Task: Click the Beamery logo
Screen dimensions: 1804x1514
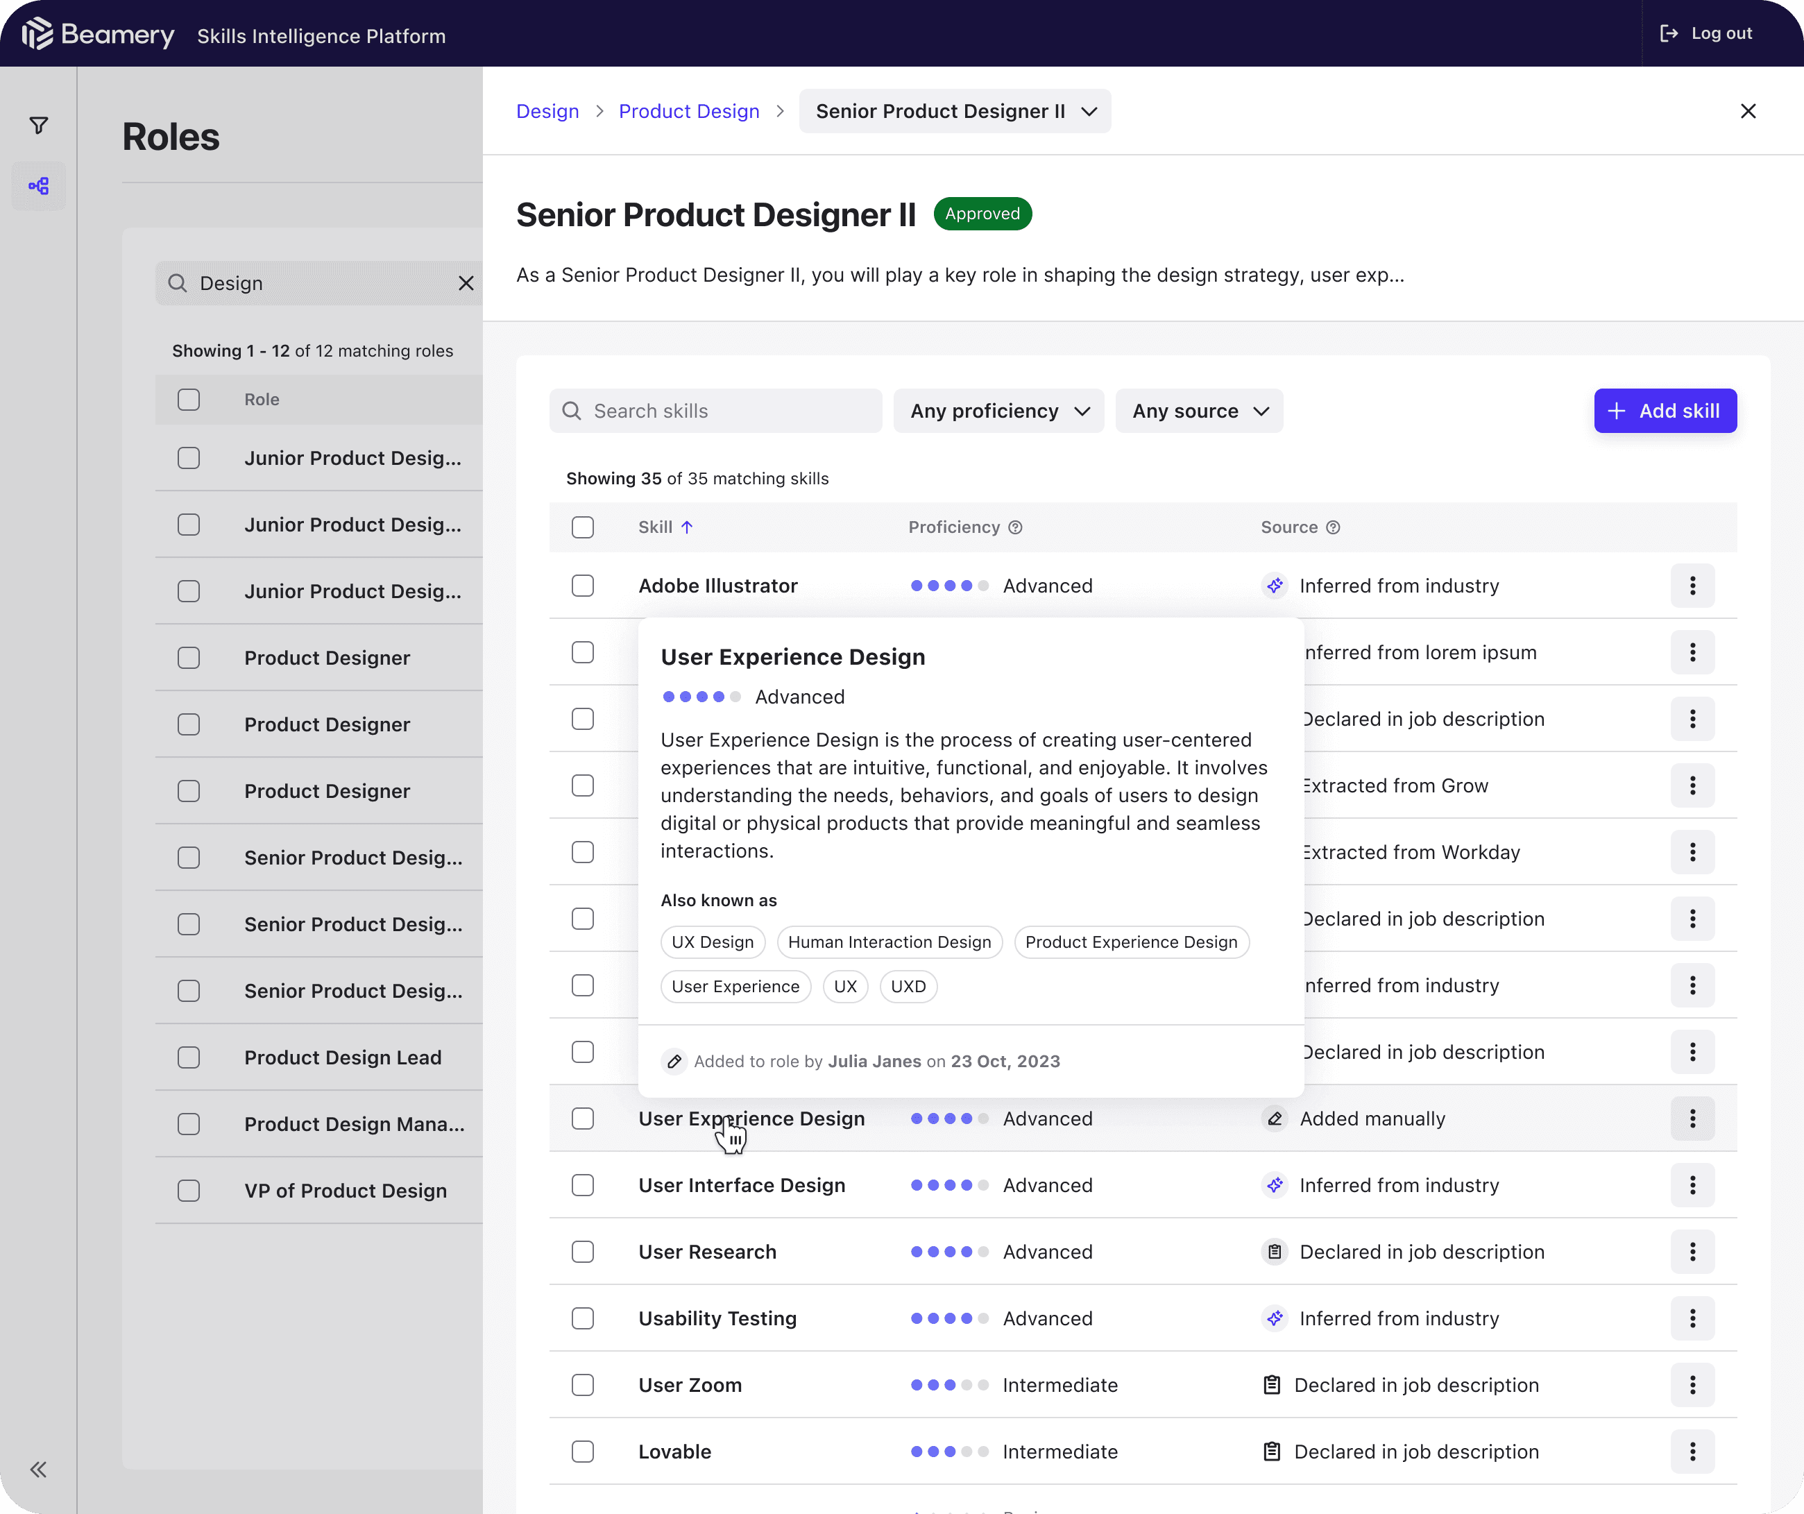Action: click(98, 35)
